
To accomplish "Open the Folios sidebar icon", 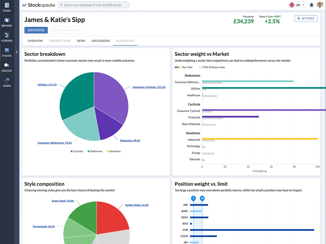I will (7, 52).
